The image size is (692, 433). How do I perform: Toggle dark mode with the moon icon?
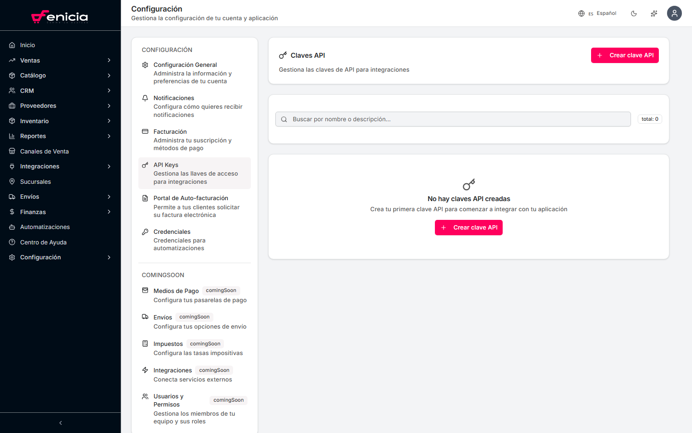click(634, 13)
